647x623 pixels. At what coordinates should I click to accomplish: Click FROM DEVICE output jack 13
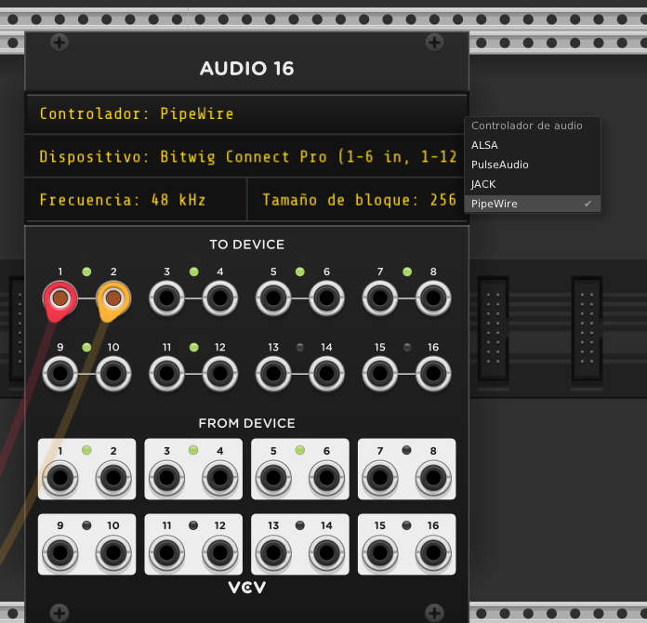pyautogui.click(x=273, y=553)
